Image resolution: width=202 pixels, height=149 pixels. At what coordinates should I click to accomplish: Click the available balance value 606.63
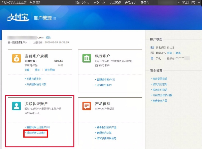coord(59,61)
